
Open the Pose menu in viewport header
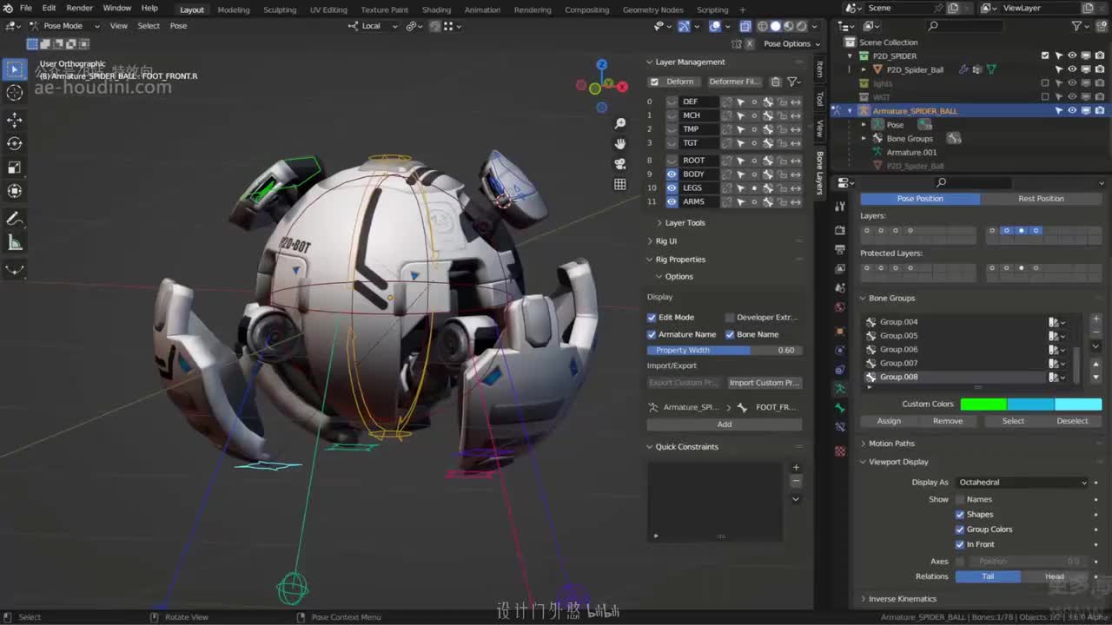click(178, 26)
